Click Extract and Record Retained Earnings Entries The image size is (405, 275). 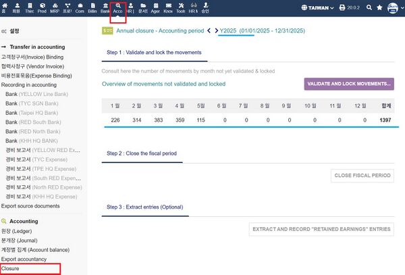tap(322, 229)
